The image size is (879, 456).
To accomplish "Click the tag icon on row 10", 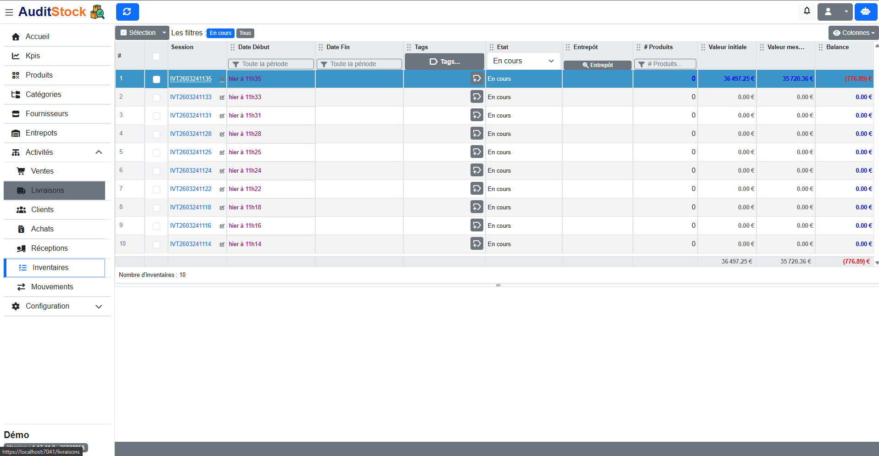I will click(x=476, y=244).
